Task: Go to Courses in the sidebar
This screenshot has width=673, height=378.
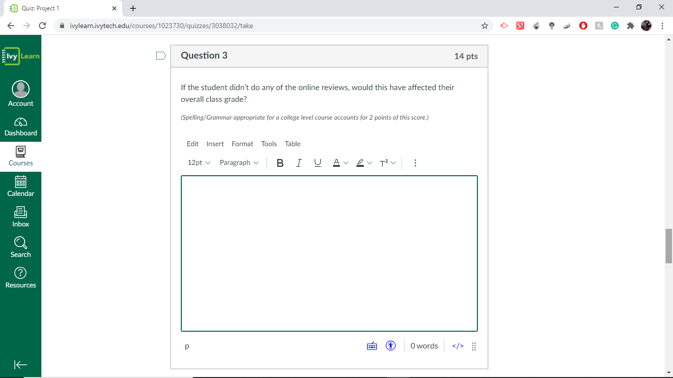Action: tap(21, 157)
